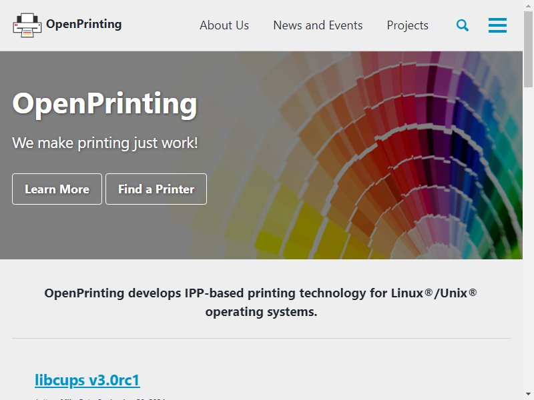Click the "OpenPrinting develops IPP-based printing technology" text

tap(261, 303)
